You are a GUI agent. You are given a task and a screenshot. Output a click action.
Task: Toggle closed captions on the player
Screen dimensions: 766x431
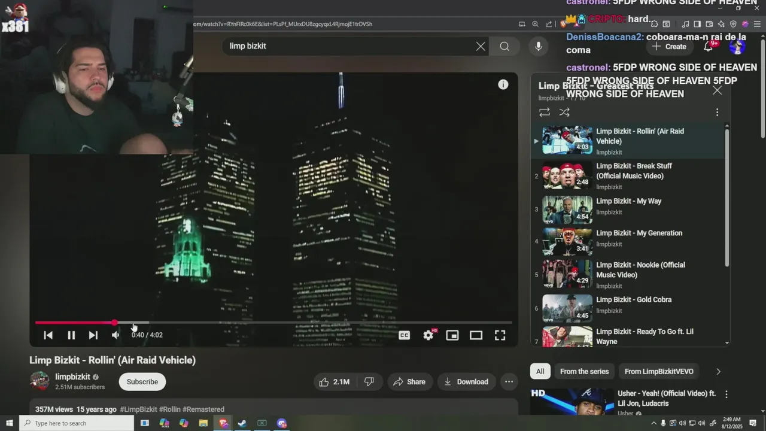405,335
